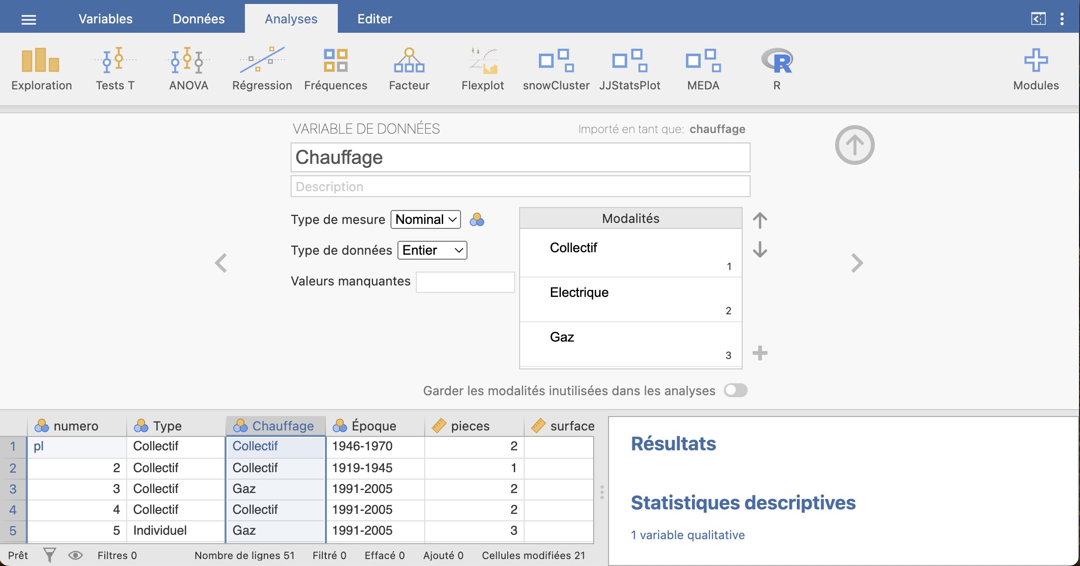This screenshot has width=1080, height=566.
Task: Open the Fréquences analysis menu
Action: [335, 69]
